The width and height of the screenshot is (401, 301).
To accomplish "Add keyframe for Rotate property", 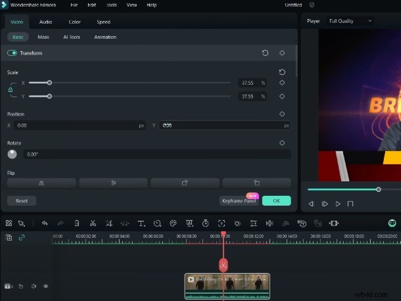I will 282,143.
